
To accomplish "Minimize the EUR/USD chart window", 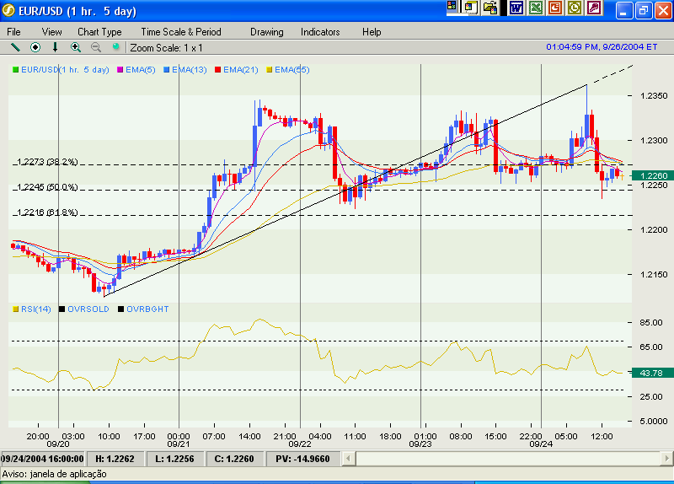I will (623, 10).
